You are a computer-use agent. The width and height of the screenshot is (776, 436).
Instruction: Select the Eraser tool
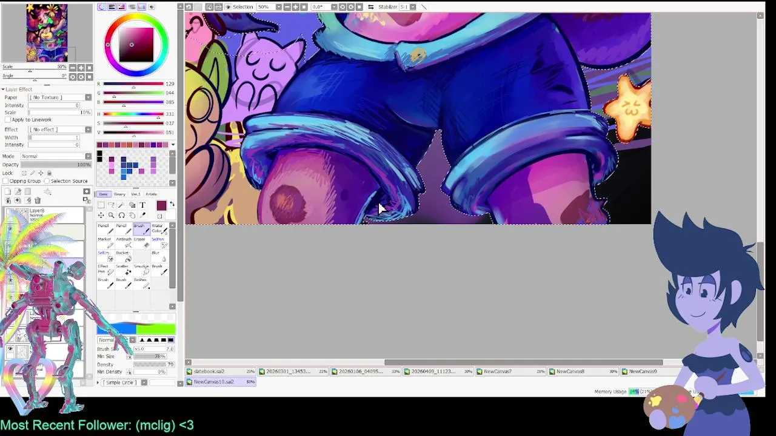[141, 243]
